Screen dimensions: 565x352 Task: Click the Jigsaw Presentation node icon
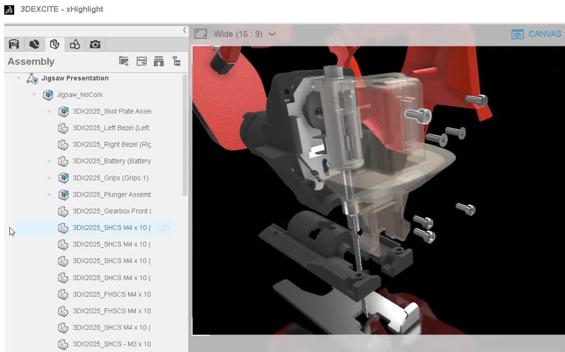(32, 78)
